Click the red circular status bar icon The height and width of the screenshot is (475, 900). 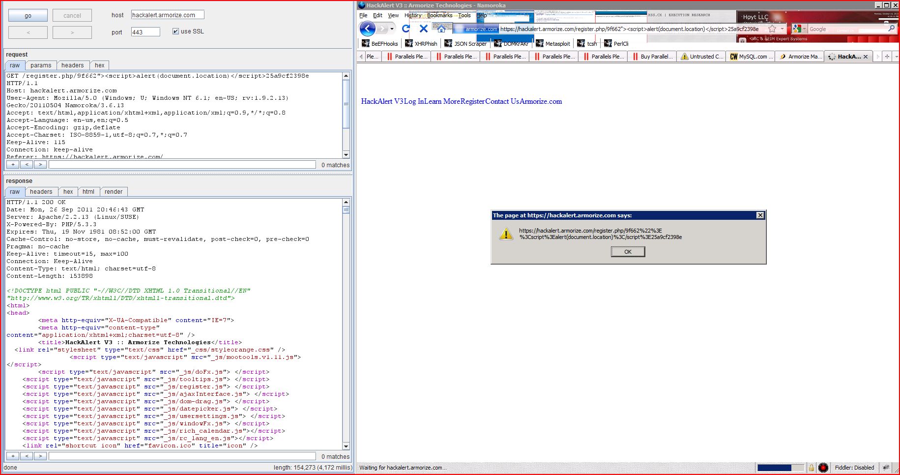(823, 468)
